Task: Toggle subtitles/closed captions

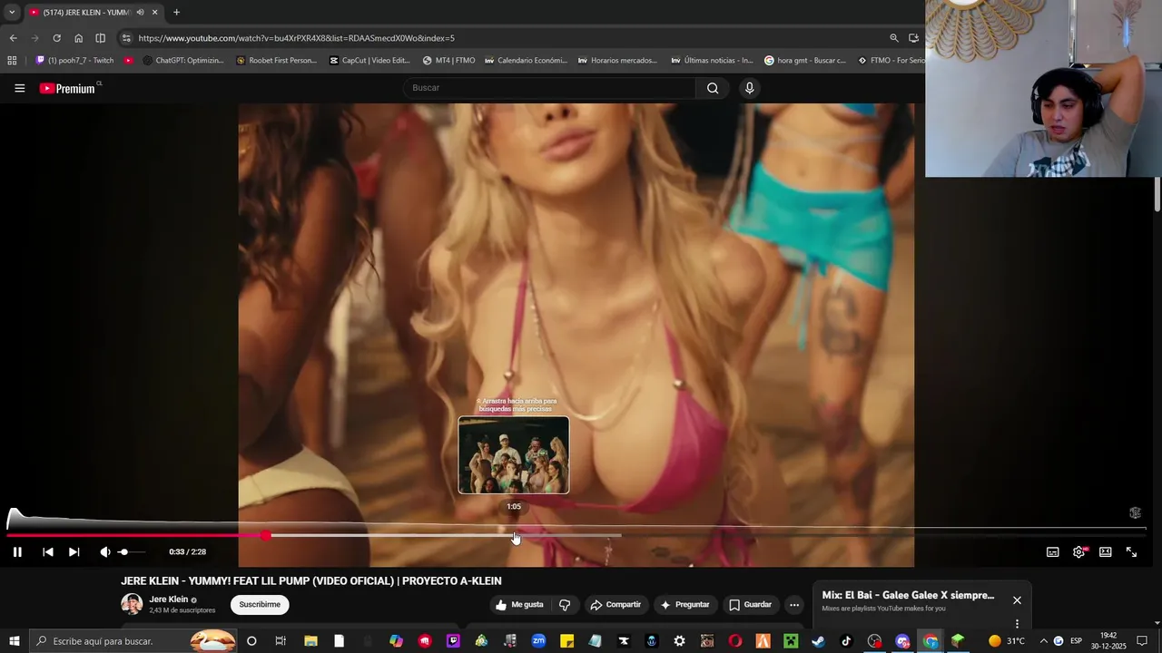Action: click(x=1053, y=551)
